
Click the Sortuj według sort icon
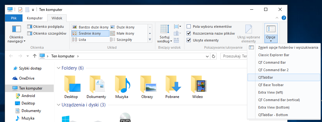click(164, 29)
